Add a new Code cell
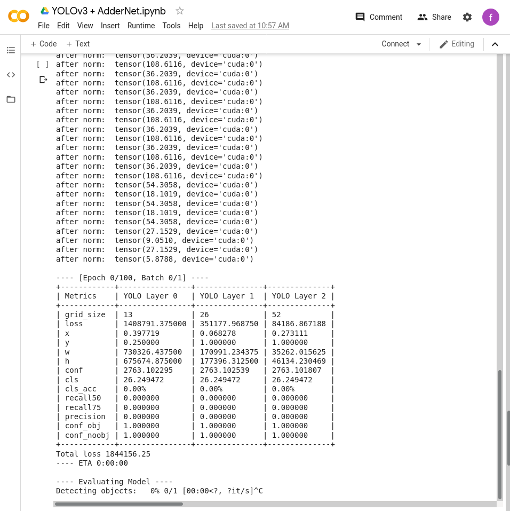The width and height of the screenshot is (510, 511). (x=44, y=44)
